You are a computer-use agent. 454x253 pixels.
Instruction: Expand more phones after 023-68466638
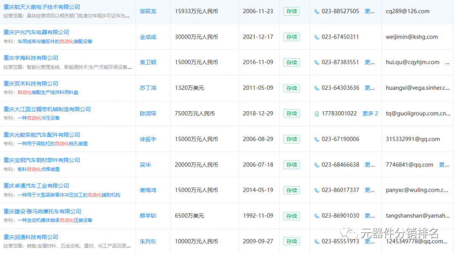(370, 164)
